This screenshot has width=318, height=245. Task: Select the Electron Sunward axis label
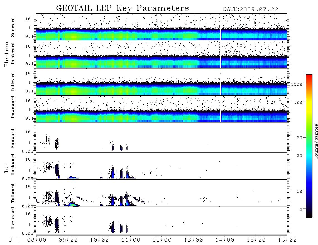point(13,27)
